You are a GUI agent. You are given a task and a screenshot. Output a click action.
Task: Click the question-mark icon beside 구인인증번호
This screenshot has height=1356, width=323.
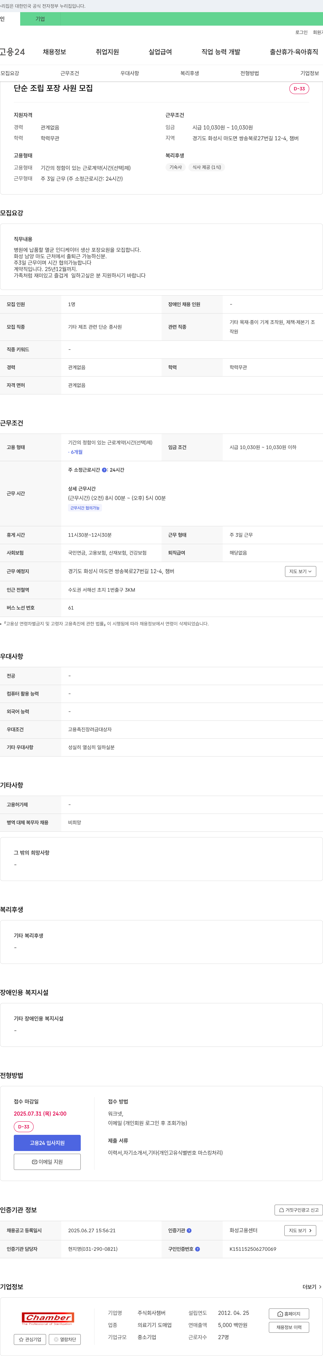[198, 1249]
